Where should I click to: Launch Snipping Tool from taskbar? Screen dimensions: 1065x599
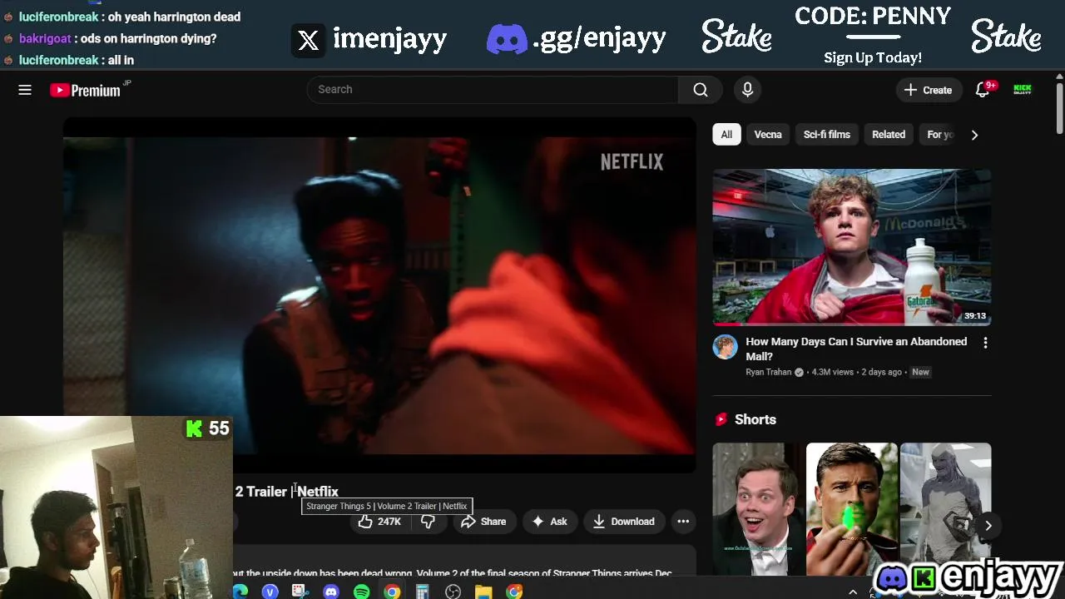(300, 592)
